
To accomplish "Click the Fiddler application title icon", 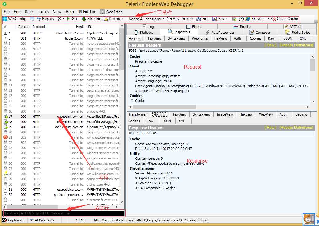I will pyautogui.click(x=5, y=4).
